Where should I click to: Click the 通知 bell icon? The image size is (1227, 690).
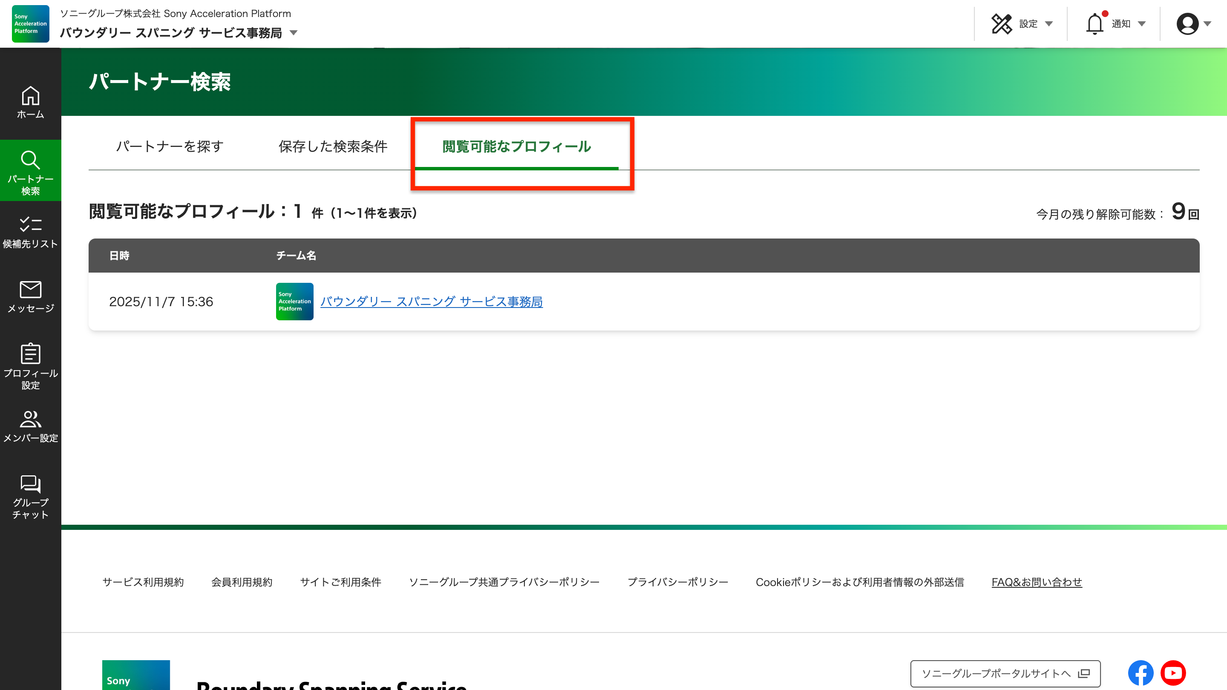coord(1095,23)
